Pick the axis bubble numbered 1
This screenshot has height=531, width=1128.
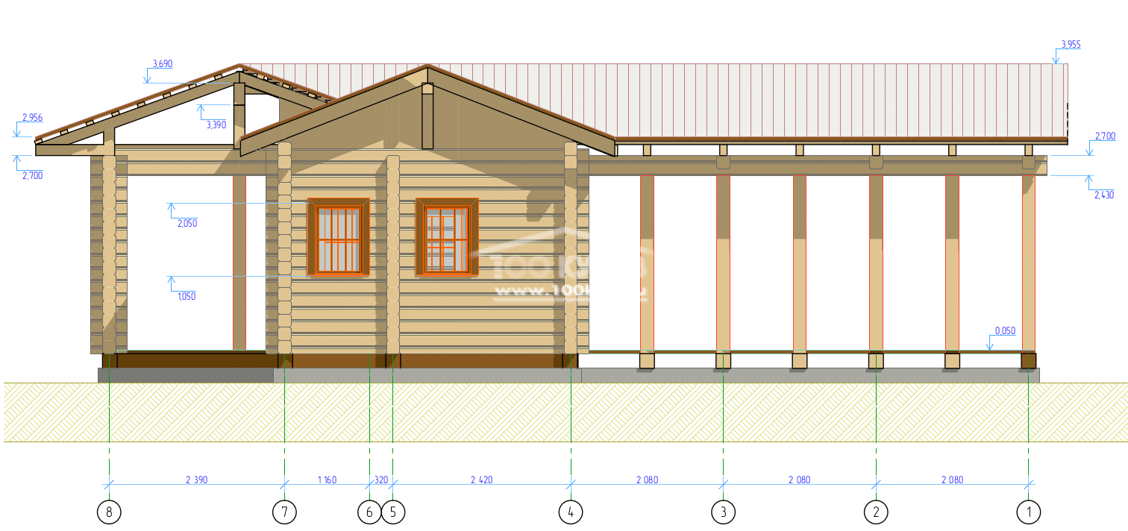point(1029,512)
